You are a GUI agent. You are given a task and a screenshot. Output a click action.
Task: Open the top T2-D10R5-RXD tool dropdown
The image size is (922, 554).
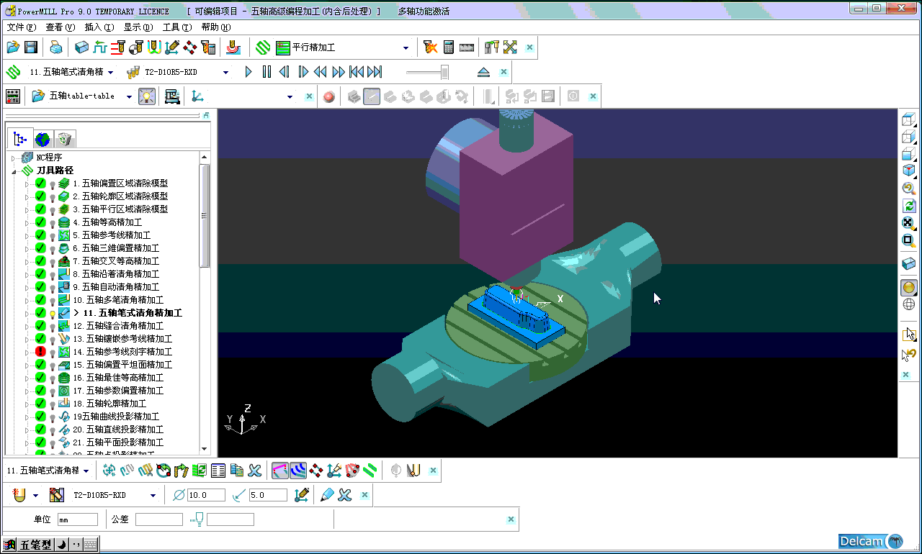coord(225,73)
